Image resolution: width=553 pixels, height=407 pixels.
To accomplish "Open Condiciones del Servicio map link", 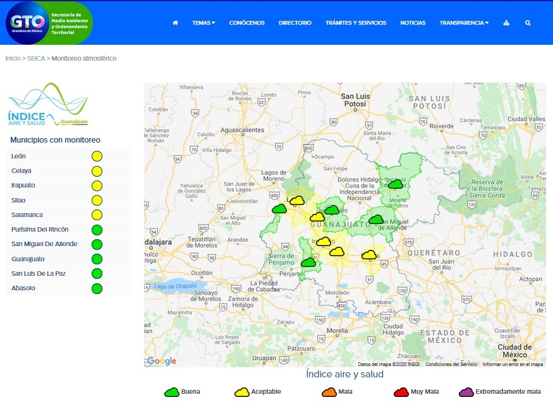I will [451, 364].
